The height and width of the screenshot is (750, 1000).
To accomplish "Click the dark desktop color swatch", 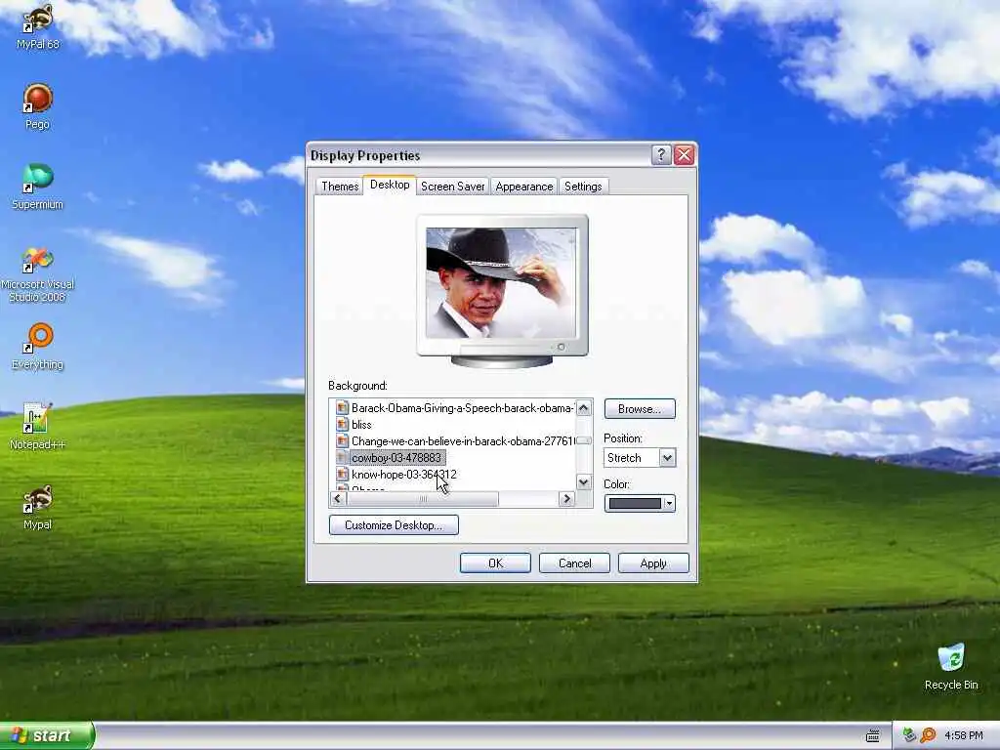I will [635, 503].
